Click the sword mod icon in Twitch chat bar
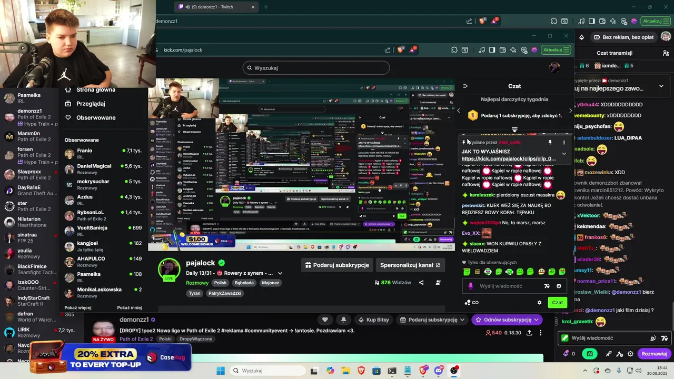This screenshot has width=674, height=379. click(609, 354)
